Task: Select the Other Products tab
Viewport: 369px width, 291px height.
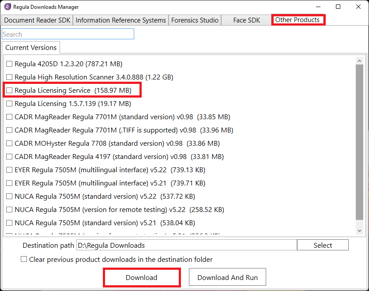Action: [x=297, y=20]
